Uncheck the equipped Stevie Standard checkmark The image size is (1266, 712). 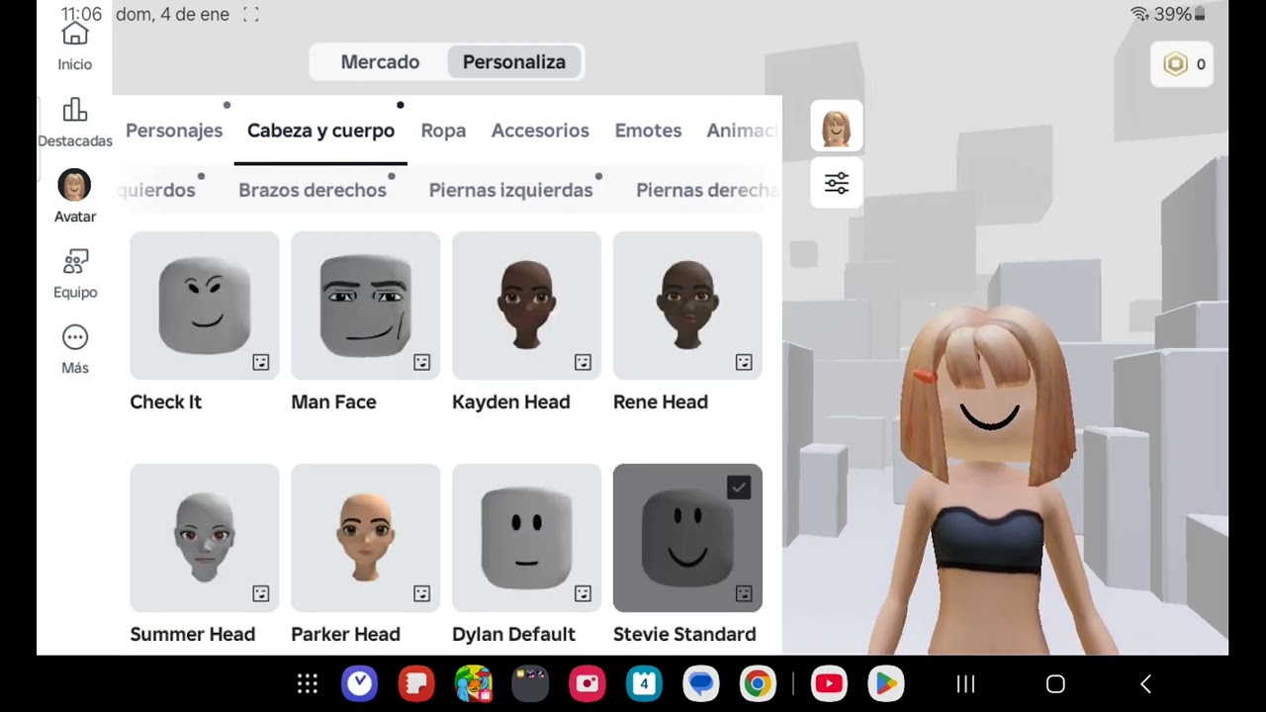coord(739,487)
